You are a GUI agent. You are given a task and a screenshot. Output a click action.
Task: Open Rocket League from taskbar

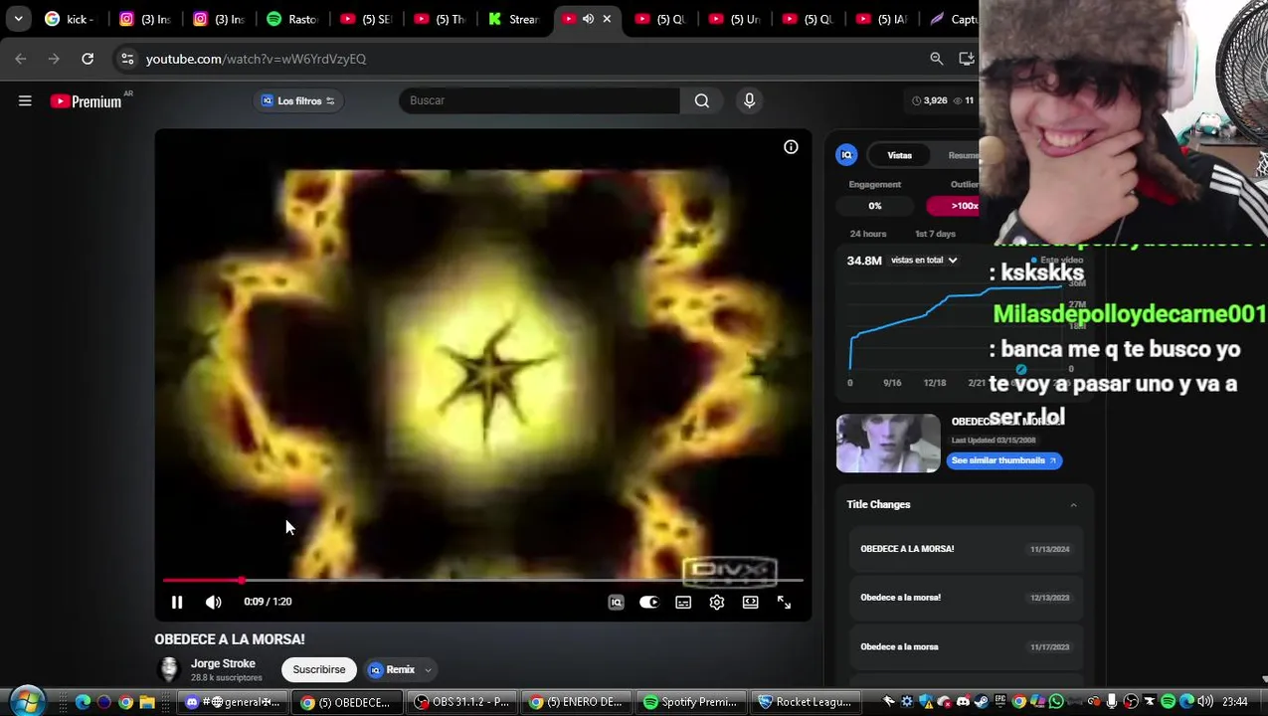coord(805,702)
